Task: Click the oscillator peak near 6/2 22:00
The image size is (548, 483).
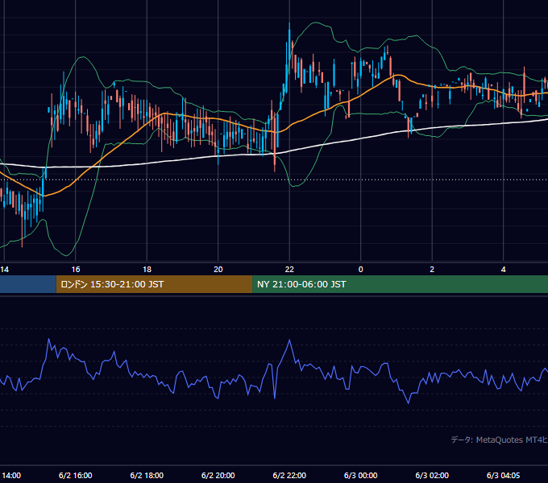Action: pyautogui.click(x=289, y=340)
